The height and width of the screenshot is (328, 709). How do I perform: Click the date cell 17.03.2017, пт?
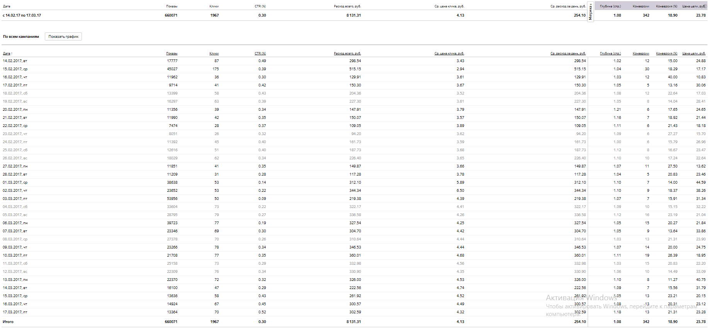(15, 312)
